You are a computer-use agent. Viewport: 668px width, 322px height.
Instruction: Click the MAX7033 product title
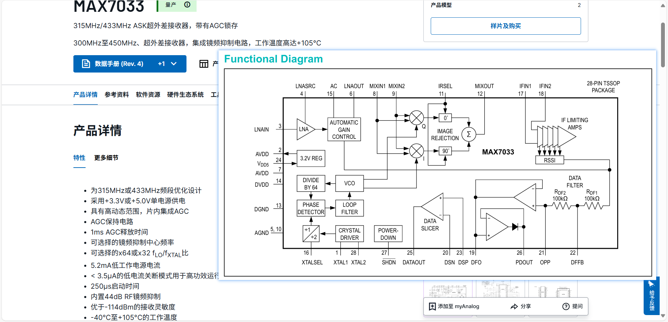click(109, 6)
